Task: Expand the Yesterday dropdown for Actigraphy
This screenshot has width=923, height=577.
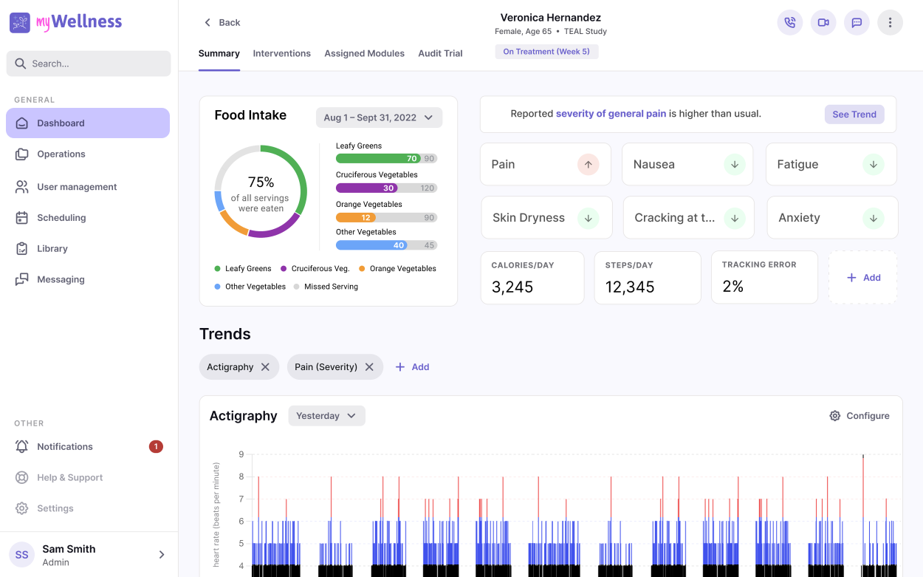Action: pos(326,416)
